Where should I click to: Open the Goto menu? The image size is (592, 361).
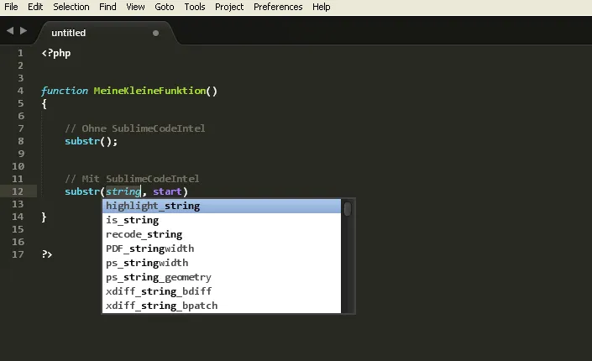[165, 7]
